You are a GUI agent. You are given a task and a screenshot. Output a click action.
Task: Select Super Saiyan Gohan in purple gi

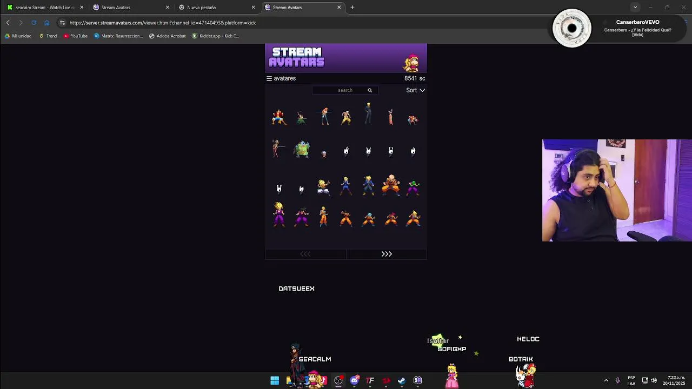pos(279,214)
